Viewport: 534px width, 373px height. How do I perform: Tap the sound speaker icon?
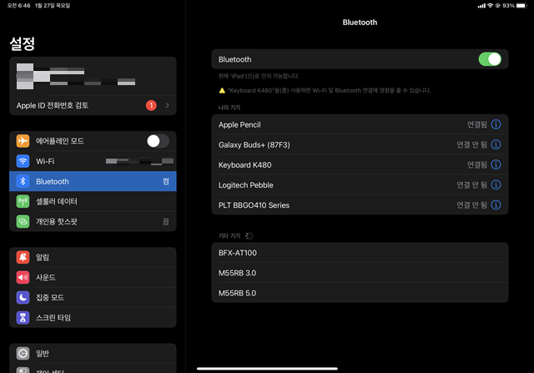tap(23, 277)
